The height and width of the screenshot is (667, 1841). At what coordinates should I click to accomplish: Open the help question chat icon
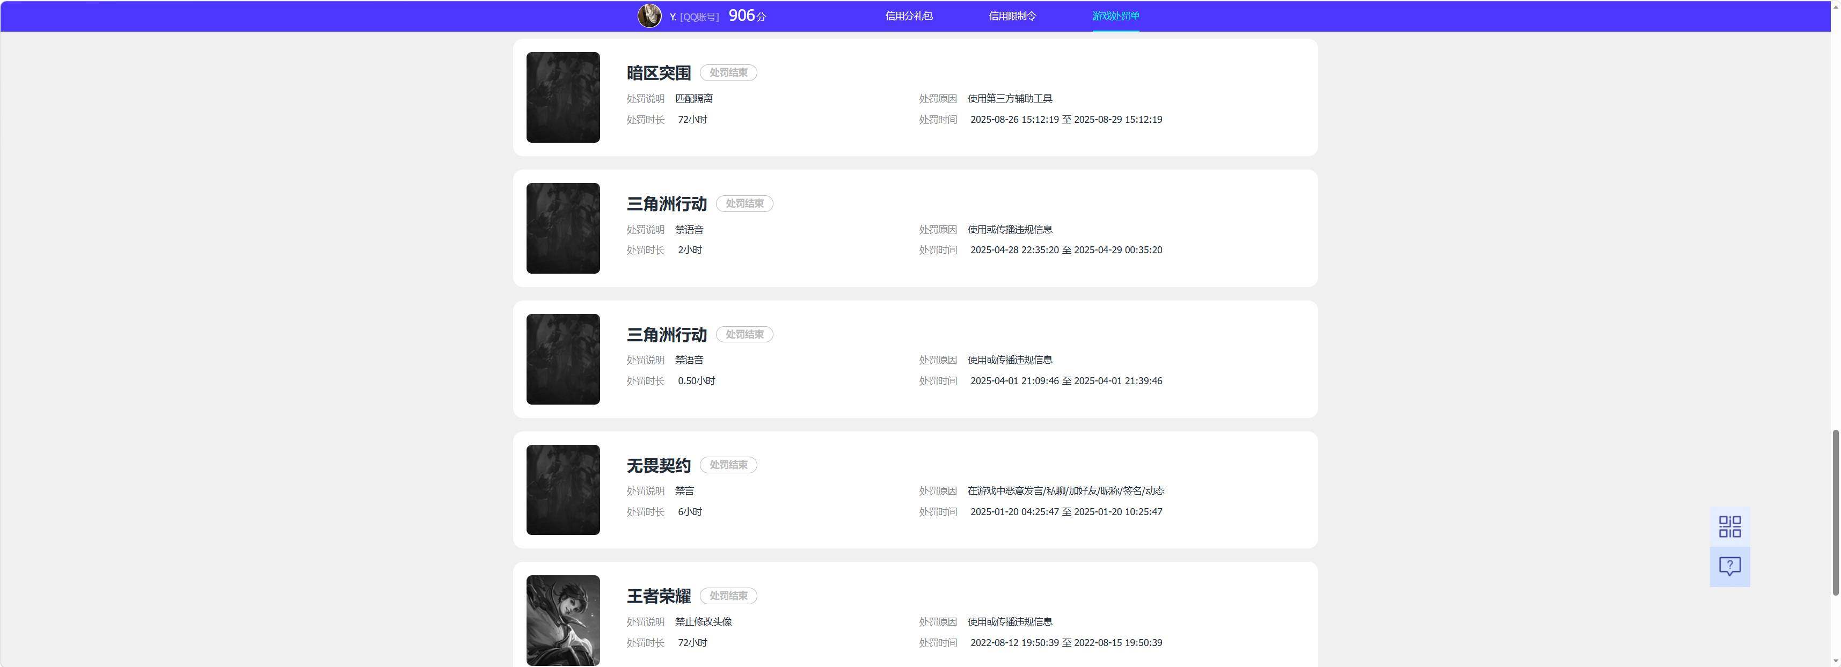[1729, 567]
